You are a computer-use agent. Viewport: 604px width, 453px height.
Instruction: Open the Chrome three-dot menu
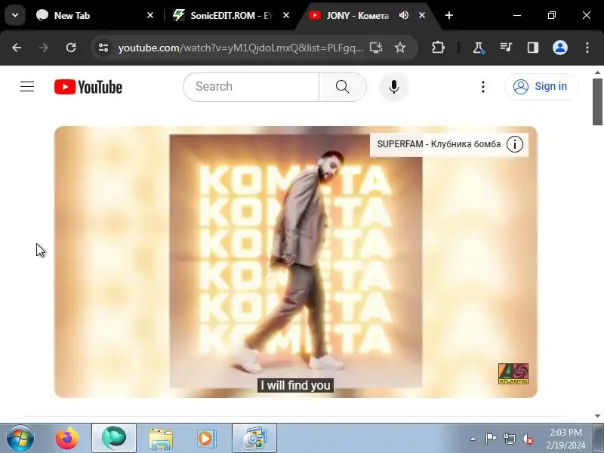[x=587, y=48]
